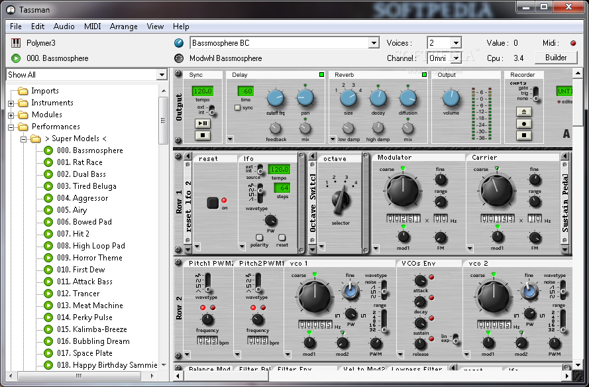589x387 pixels.
Task: Click the Carrier coarse knob
Action: [497, 192]
